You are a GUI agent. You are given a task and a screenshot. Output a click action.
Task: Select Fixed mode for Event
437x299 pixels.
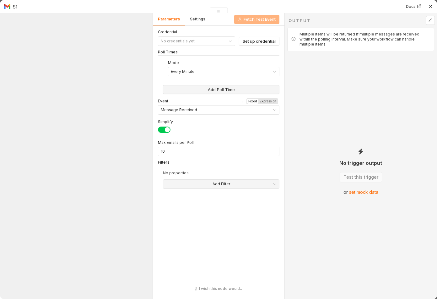(253, 101)
